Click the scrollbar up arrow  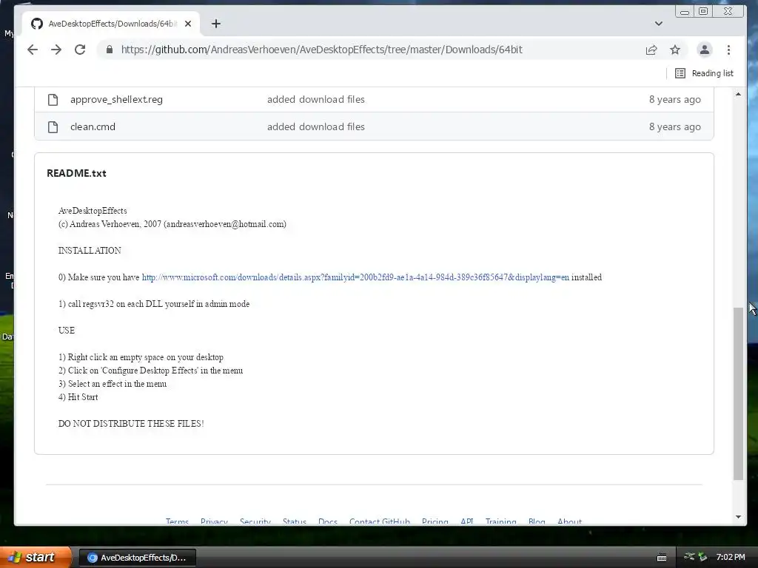pyautogui.click(x=738, y=94)
